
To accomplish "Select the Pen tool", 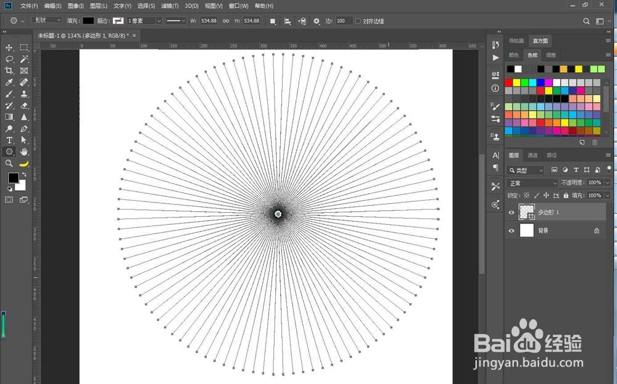I will click(x=24, y=128).
